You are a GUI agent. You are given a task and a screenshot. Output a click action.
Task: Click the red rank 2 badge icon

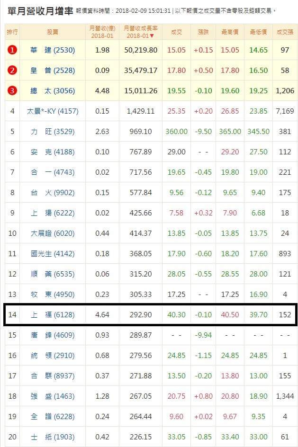tap(12, 71)
